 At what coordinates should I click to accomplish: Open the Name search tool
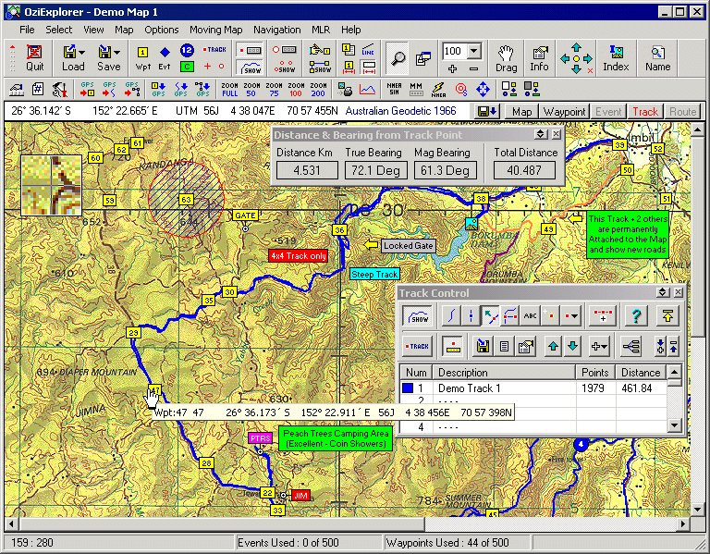[657, 57]
